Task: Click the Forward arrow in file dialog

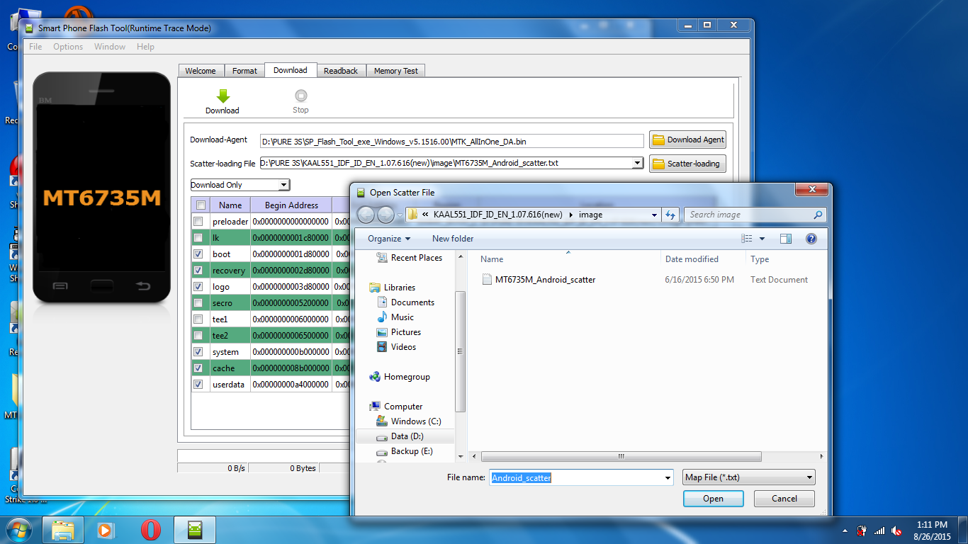Action: (x=385, y=215)
